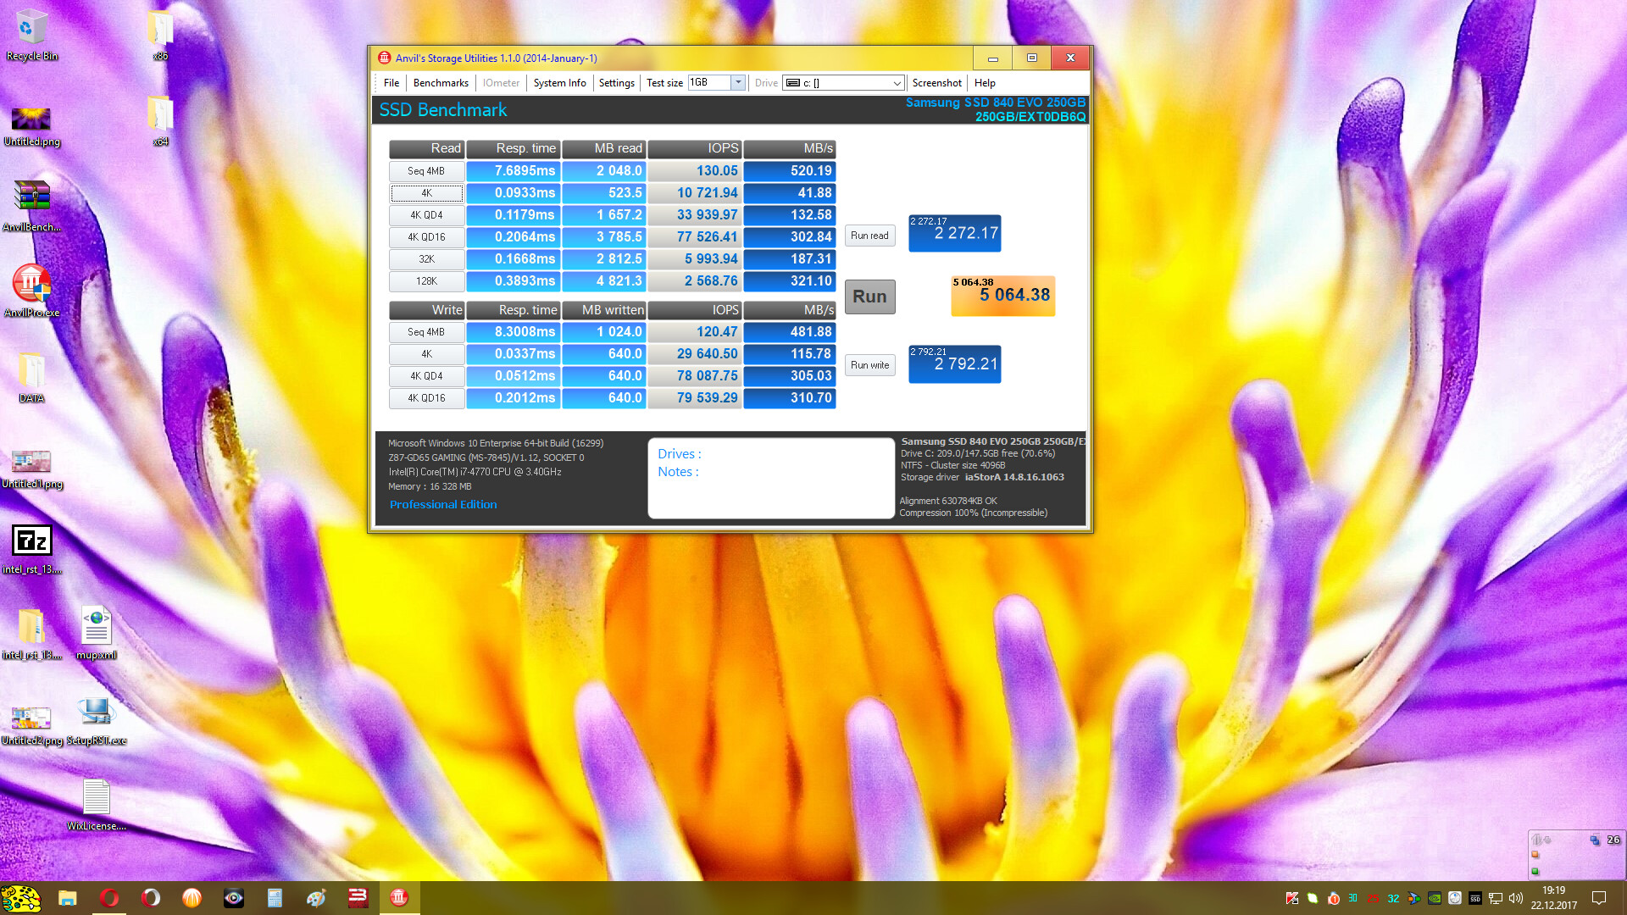Open the x64 folder on desktop
Screen dimensions: 1627x915
160,121
